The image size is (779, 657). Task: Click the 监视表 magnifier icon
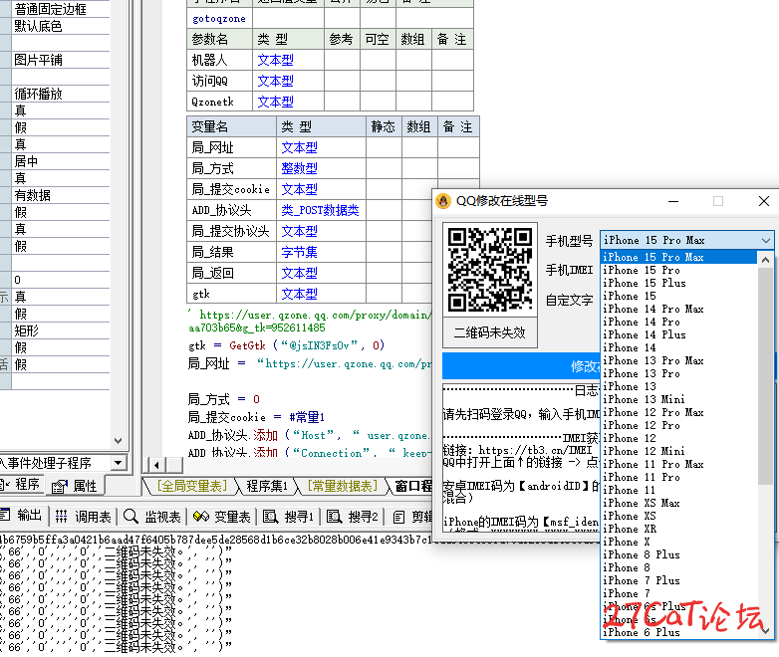[130, 516]
